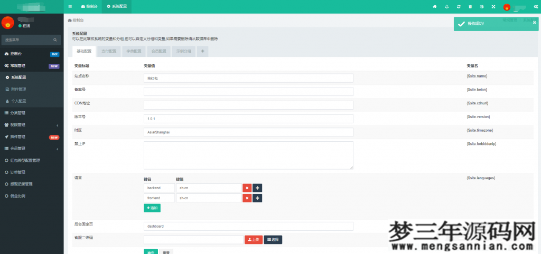Click the {$site.languages} variable text
This screenshot has height=254, width=541.
(481, 178)
